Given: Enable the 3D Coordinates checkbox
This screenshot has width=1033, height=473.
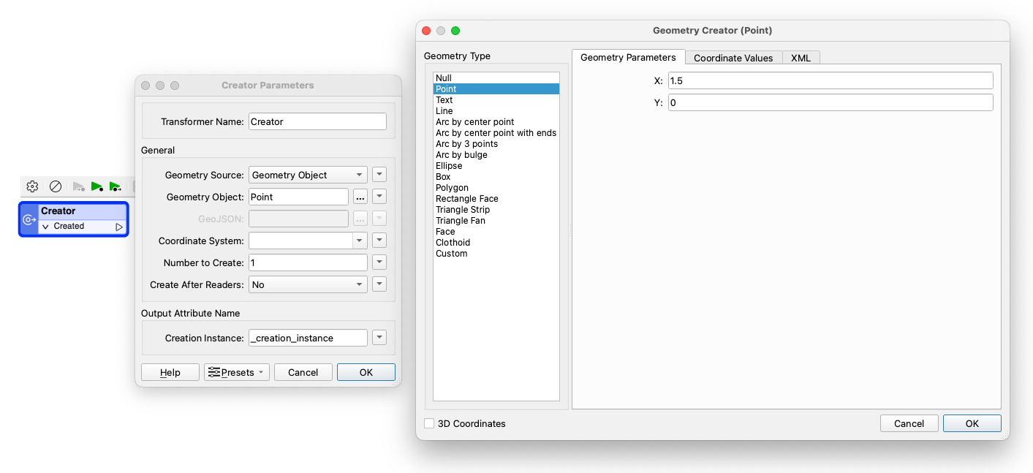Looking at the screenshot, I should [x=429, y=423].
